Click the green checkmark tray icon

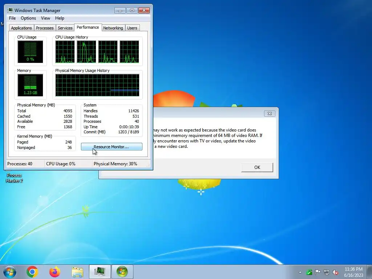click(309, 272)
